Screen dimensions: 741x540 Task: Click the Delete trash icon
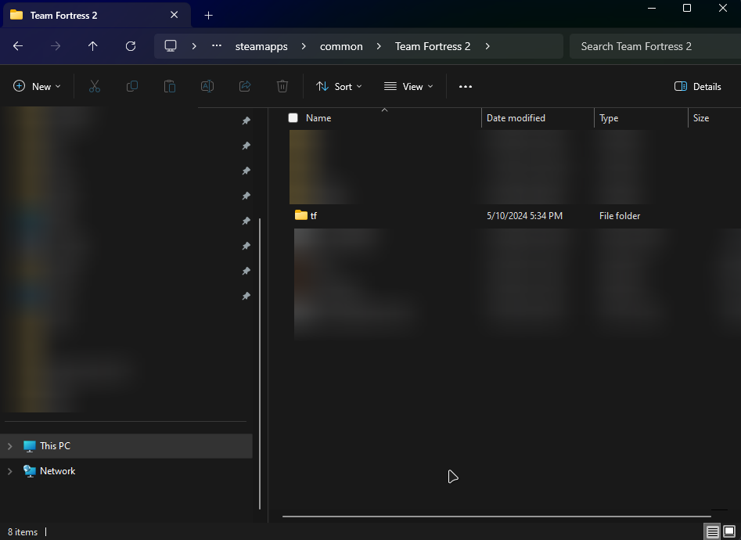(x=282, y=87)
